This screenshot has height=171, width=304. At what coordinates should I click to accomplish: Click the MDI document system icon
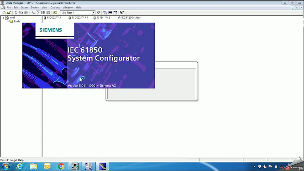(x=3, y=8)
